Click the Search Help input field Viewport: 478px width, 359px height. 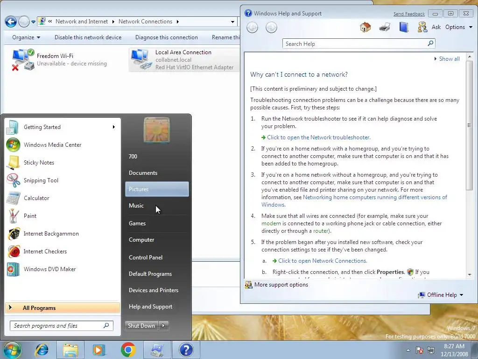355,43
